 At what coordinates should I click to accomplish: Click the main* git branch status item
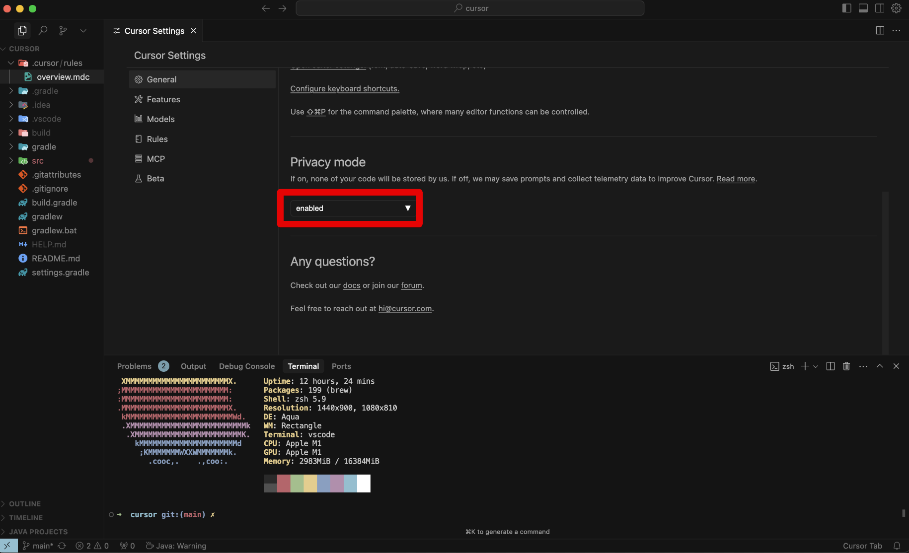coord(38,546)
